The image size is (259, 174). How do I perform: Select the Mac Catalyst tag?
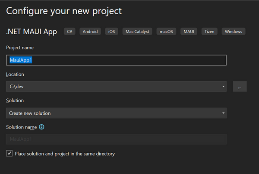click(136, 32)
